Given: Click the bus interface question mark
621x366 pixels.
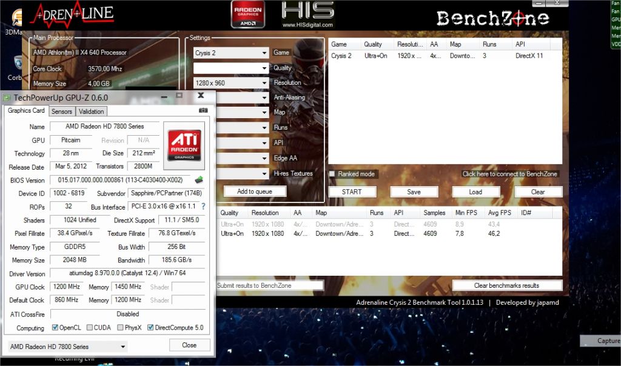Looking at the screenshot, I should coord(203,206).
